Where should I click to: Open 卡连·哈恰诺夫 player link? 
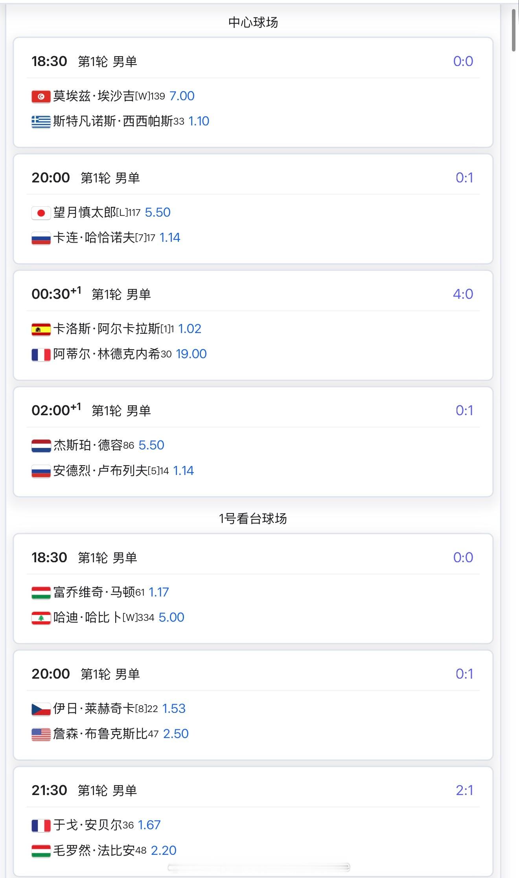pyautogui.click(x=94, y=237)
